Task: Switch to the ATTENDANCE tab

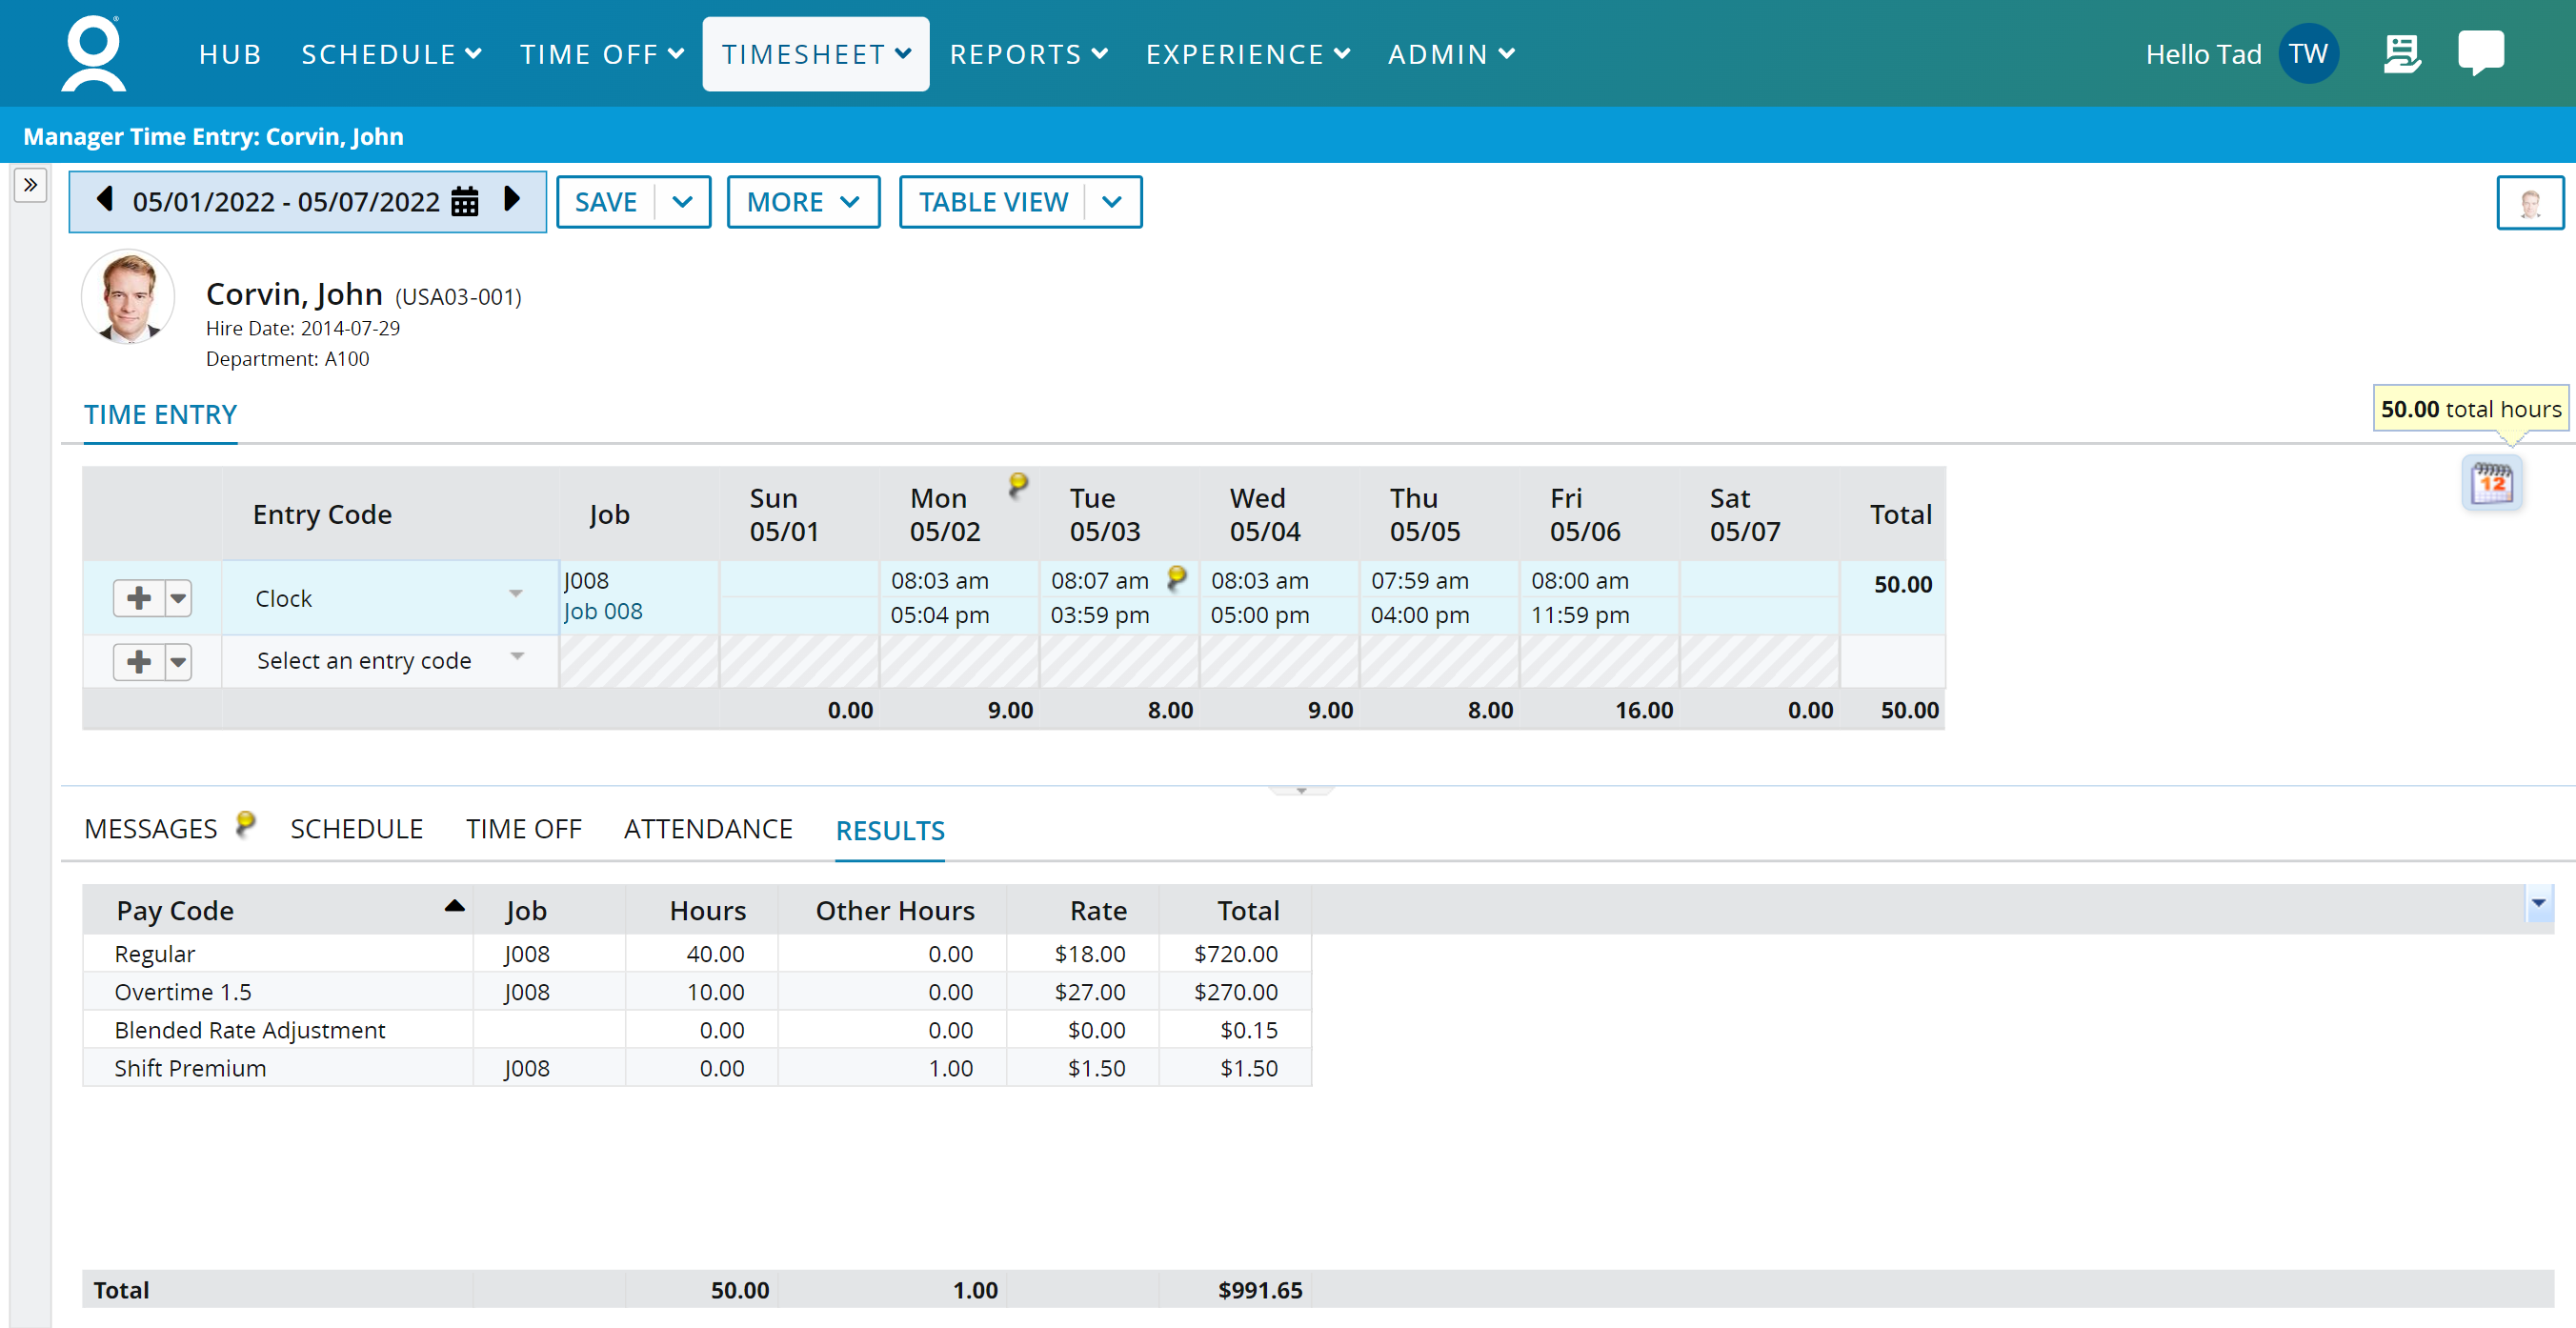Action: (x=707, y=828)
